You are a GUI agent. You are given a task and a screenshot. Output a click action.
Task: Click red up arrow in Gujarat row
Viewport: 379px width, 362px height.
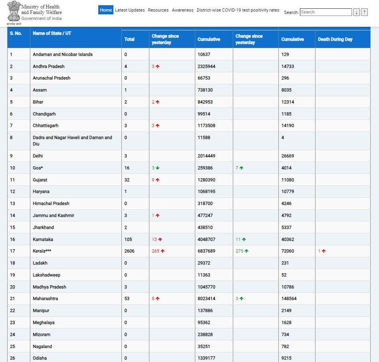click(x=158, y=180)
